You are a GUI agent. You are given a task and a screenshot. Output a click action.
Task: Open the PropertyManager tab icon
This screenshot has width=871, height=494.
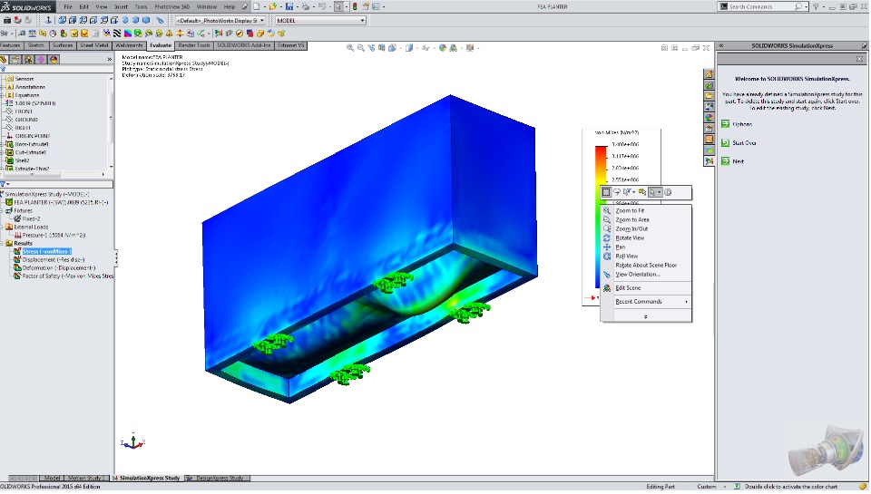point(15,60)
